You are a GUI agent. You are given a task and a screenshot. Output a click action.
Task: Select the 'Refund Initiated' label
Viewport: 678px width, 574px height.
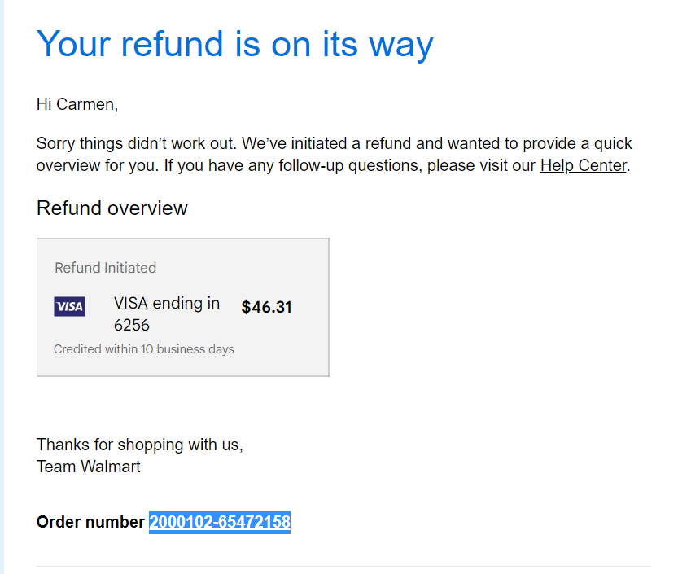pos(105,268)
